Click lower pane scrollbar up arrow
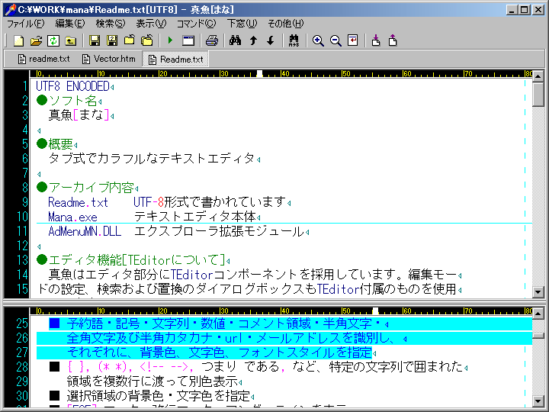549x412 pixels. 538,313
